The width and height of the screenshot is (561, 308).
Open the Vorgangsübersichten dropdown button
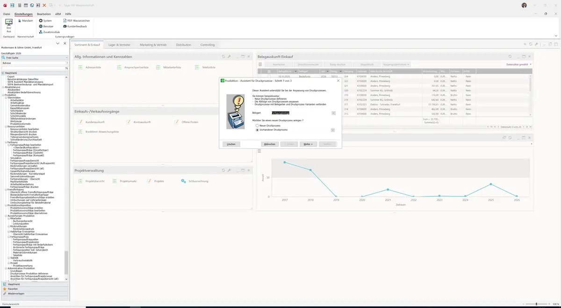click(396, 64)
